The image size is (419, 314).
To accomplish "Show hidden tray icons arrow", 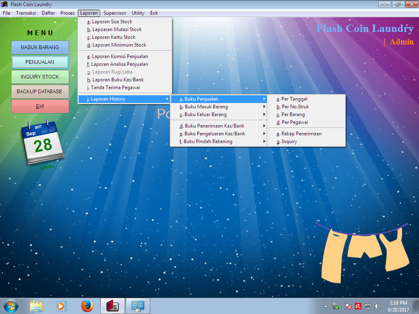I will 326,306.
